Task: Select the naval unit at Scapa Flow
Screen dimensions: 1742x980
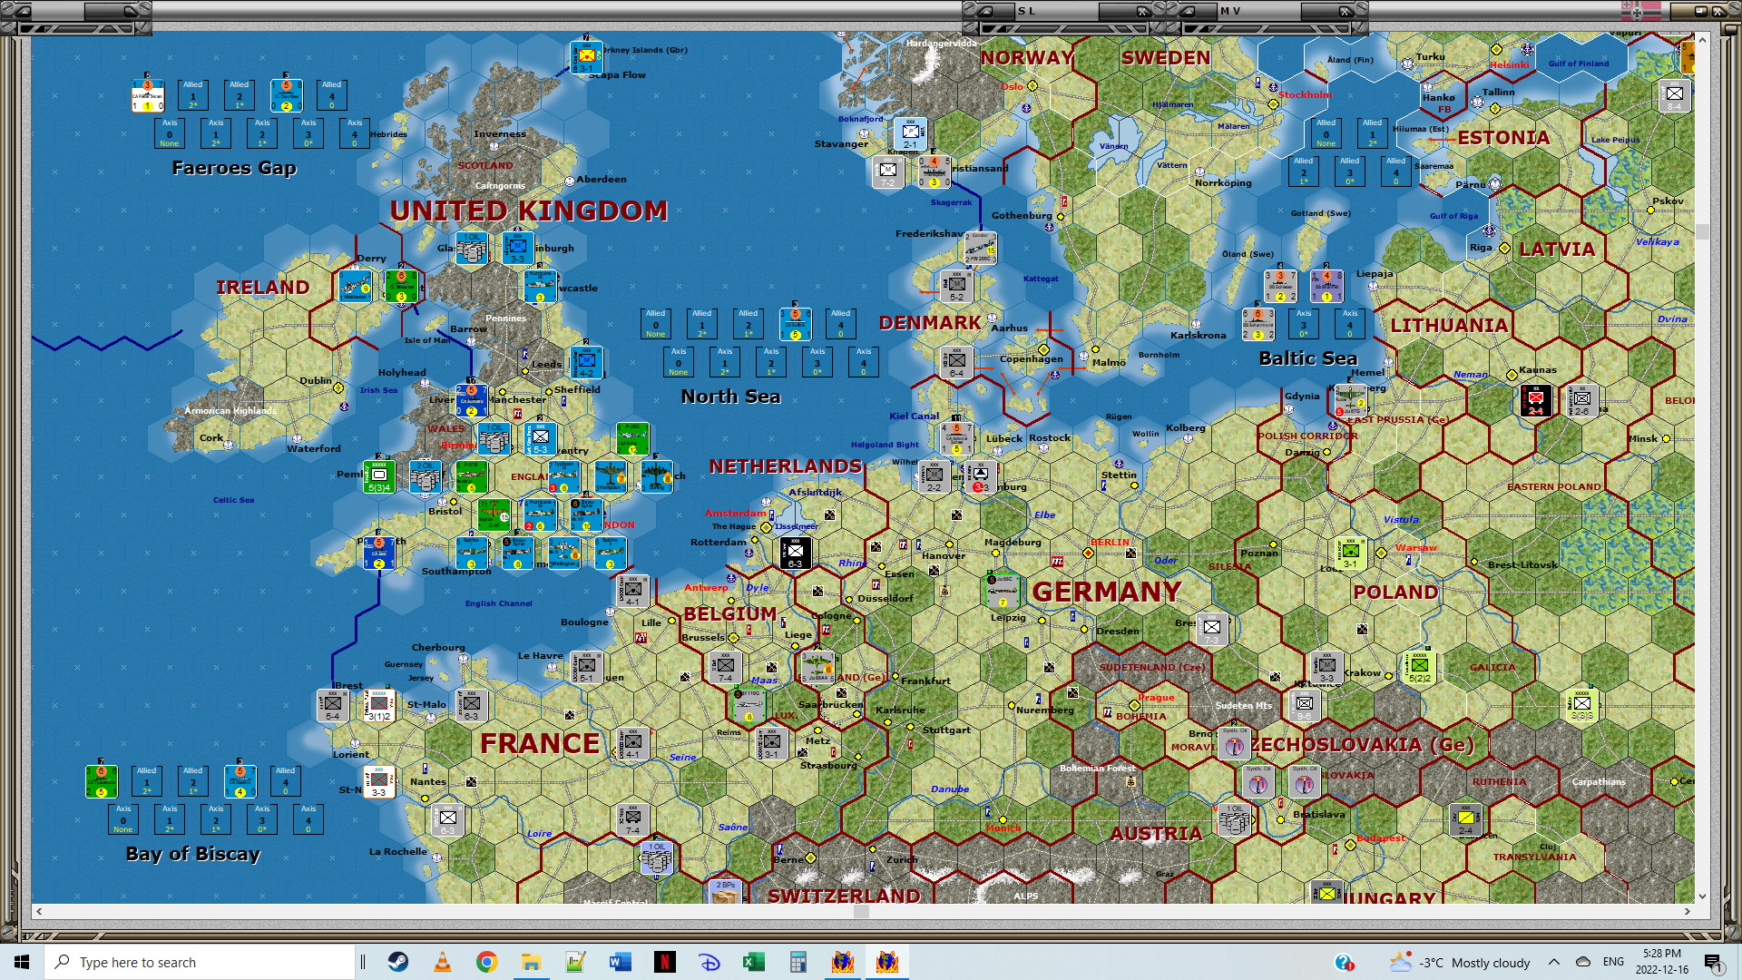Action: [x=586, y=57]
